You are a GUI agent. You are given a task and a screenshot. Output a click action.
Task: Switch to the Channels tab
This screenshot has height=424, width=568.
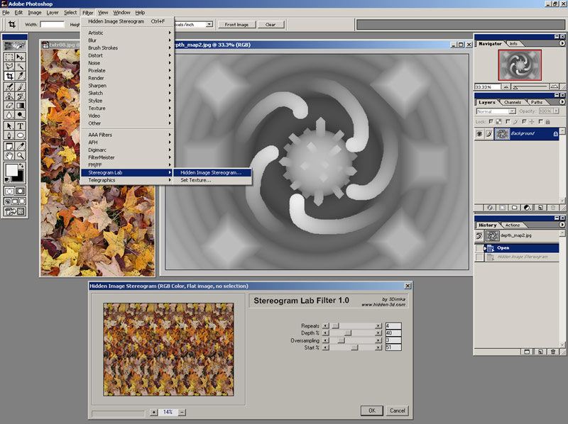(512, 102)
